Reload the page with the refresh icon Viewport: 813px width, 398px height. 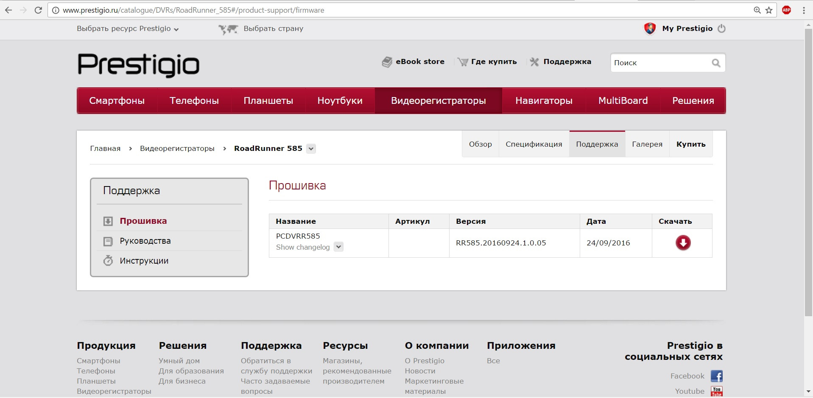38,10
